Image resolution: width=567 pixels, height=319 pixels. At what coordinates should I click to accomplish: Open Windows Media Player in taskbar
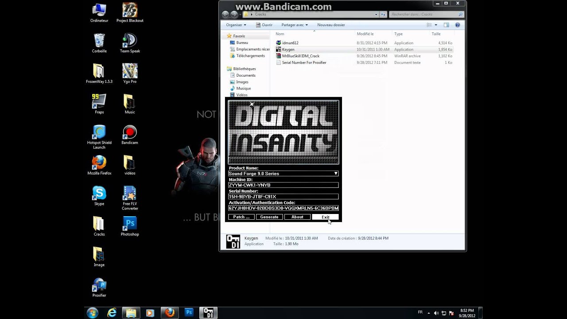tap(150, 313)
